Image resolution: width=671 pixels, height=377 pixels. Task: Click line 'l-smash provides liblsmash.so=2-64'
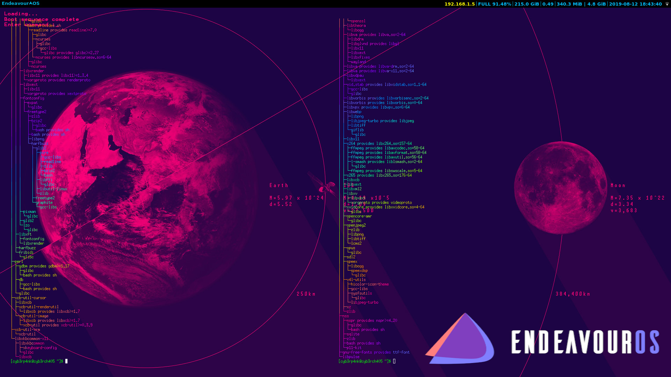click(387, 162)
